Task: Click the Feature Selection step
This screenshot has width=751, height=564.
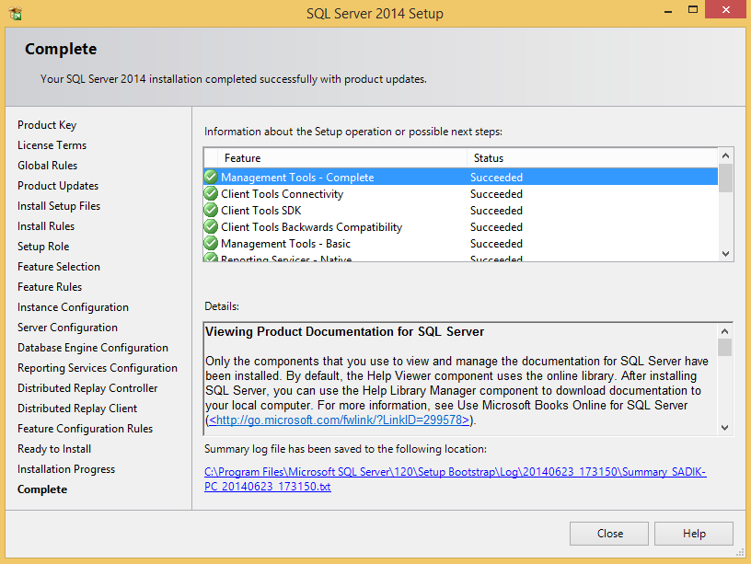Action: (59, 267)
